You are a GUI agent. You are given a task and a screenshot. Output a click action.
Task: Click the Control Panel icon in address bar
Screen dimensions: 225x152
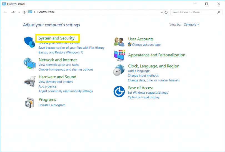(x=30, y=12)
